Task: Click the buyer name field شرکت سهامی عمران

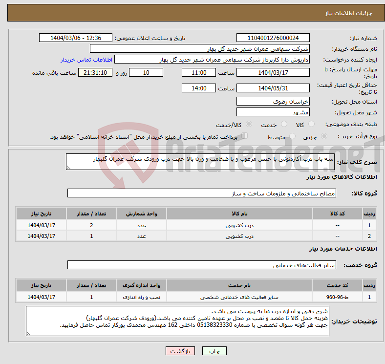Action: point(200,49)
